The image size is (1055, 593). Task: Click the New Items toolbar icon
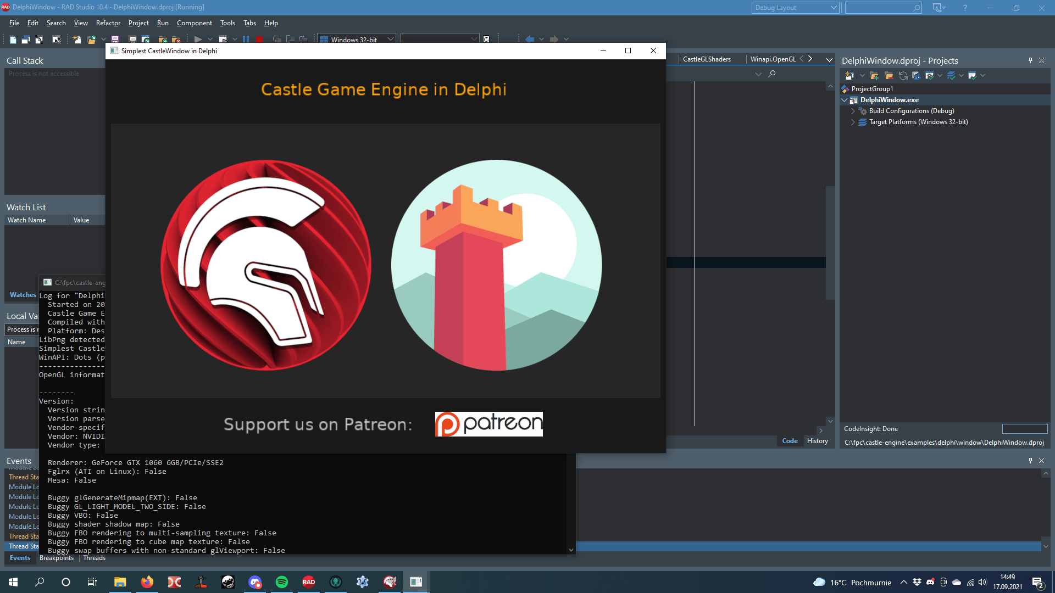[x=77, y=40]
